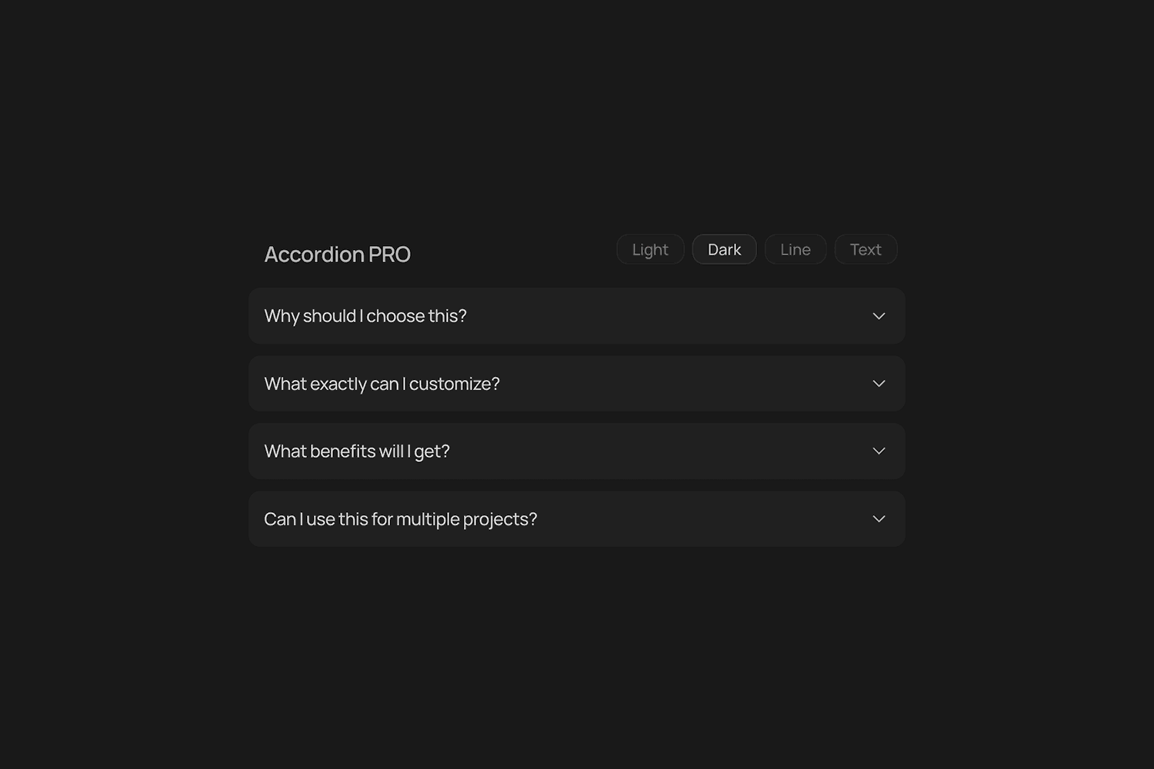Screen dimensions: 1154x769
Task: Click the 'Accordion PRO' heading
Action: point(337,254)
